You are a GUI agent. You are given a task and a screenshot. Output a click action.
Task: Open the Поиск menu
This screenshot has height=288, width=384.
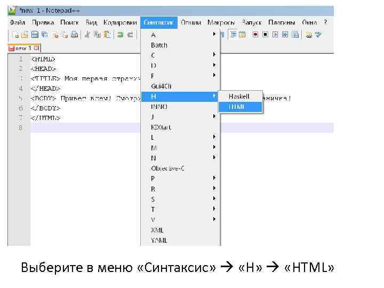69,22
